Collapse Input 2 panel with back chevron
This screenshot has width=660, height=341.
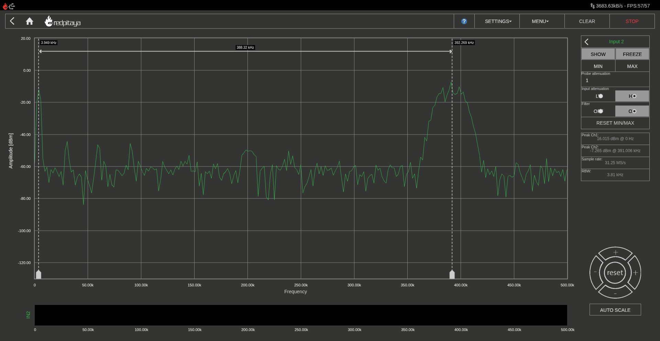586,41
